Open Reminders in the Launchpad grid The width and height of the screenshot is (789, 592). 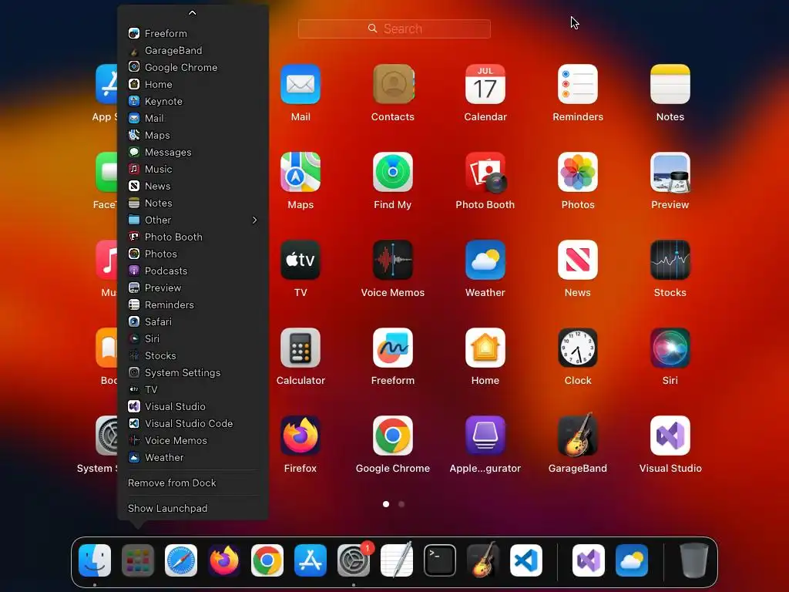tap(578, 84)
